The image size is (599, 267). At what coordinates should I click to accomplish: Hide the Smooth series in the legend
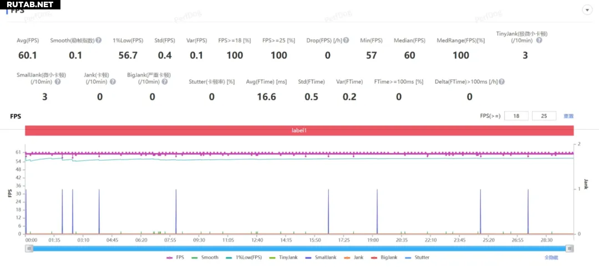[205, 257]
